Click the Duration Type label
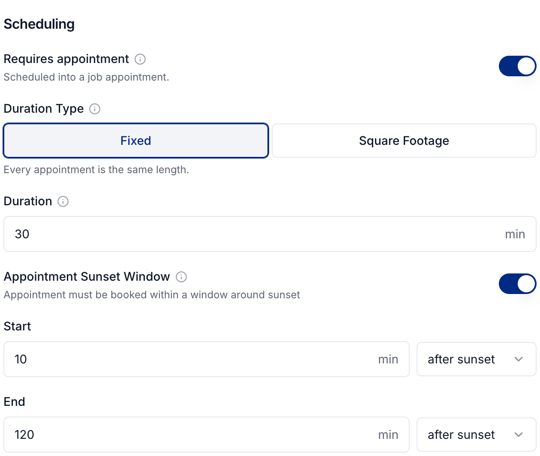This screenshot has width=540, height=456. tap(44, 109)
